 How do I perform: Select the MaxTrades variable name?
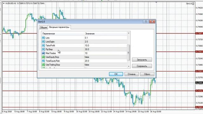tap(51, 53)
